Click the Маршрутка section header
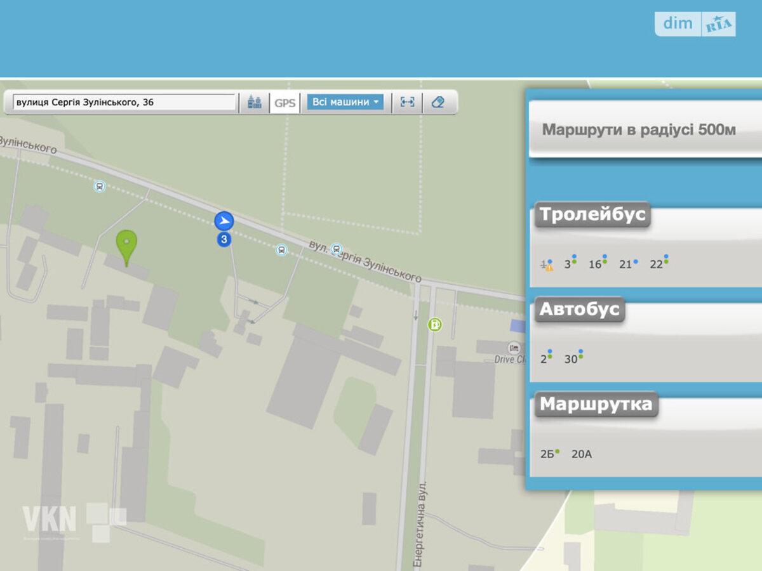 (x=596, y=404)
